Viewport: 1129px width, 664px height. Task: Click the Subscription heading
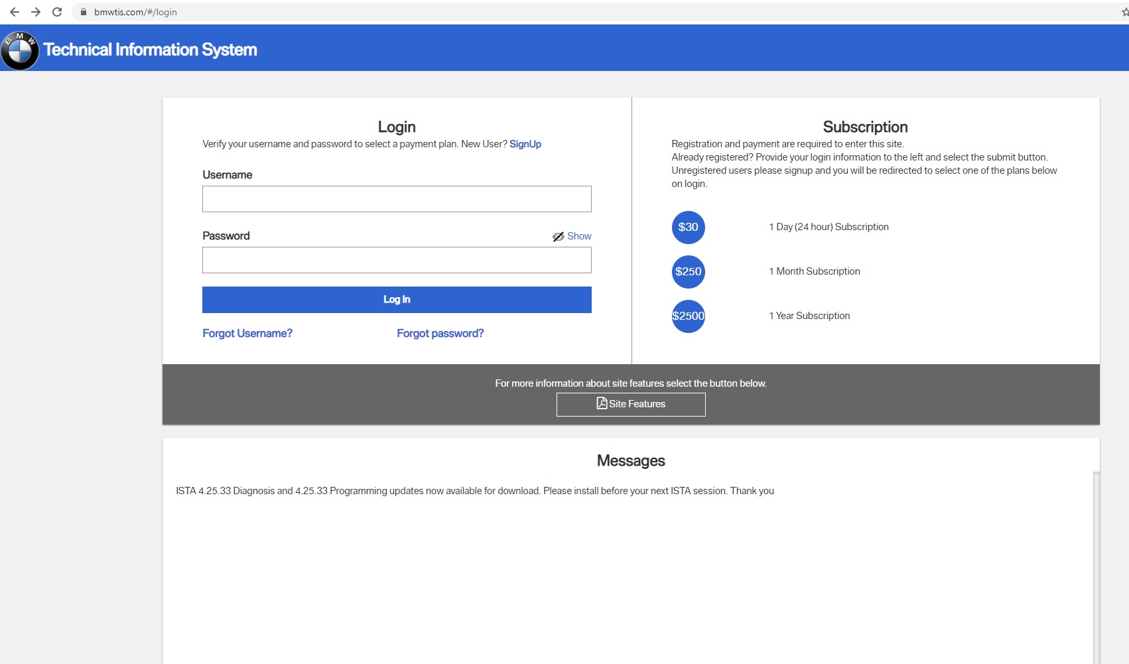pos(866,127)
